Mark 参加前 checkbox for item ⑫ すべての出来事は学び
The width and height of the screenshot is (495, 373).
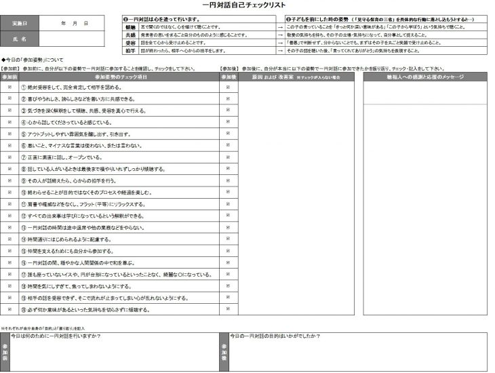click(x=9, y=216)
